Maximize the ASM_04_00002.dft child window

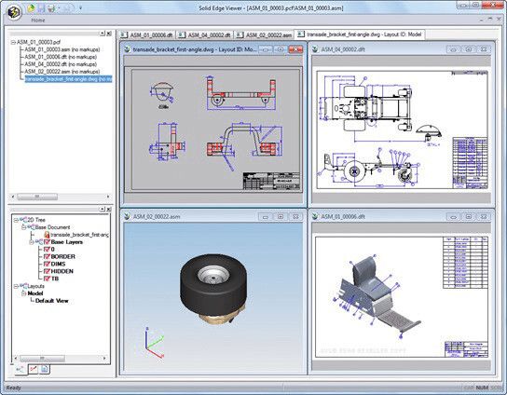pyautogui.click(x=469, y=49)
